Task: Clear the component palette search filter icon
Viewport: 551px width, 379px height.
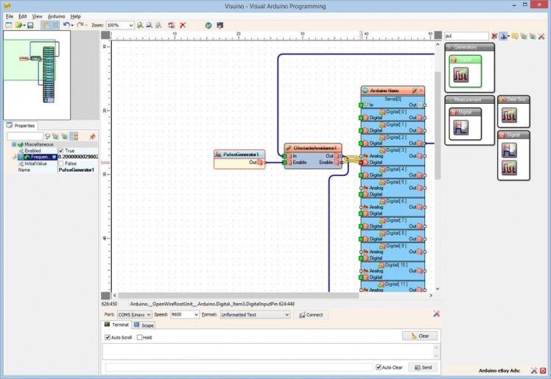Action: pyautogui.click(x=494, y=35)
